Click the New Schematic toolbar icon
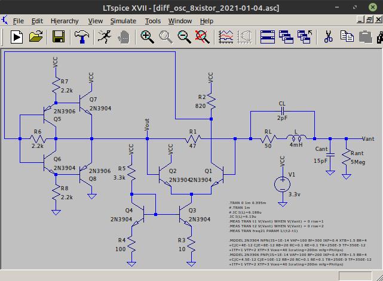The image size is (383, 281). tap(17, 37)
